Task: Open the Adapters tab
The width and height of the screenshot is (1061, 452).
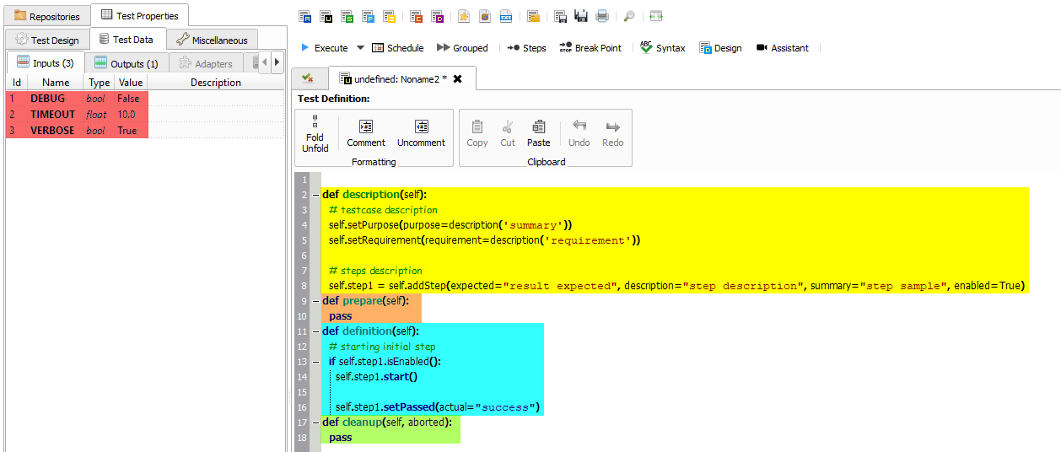Action: tap(206, 63)
